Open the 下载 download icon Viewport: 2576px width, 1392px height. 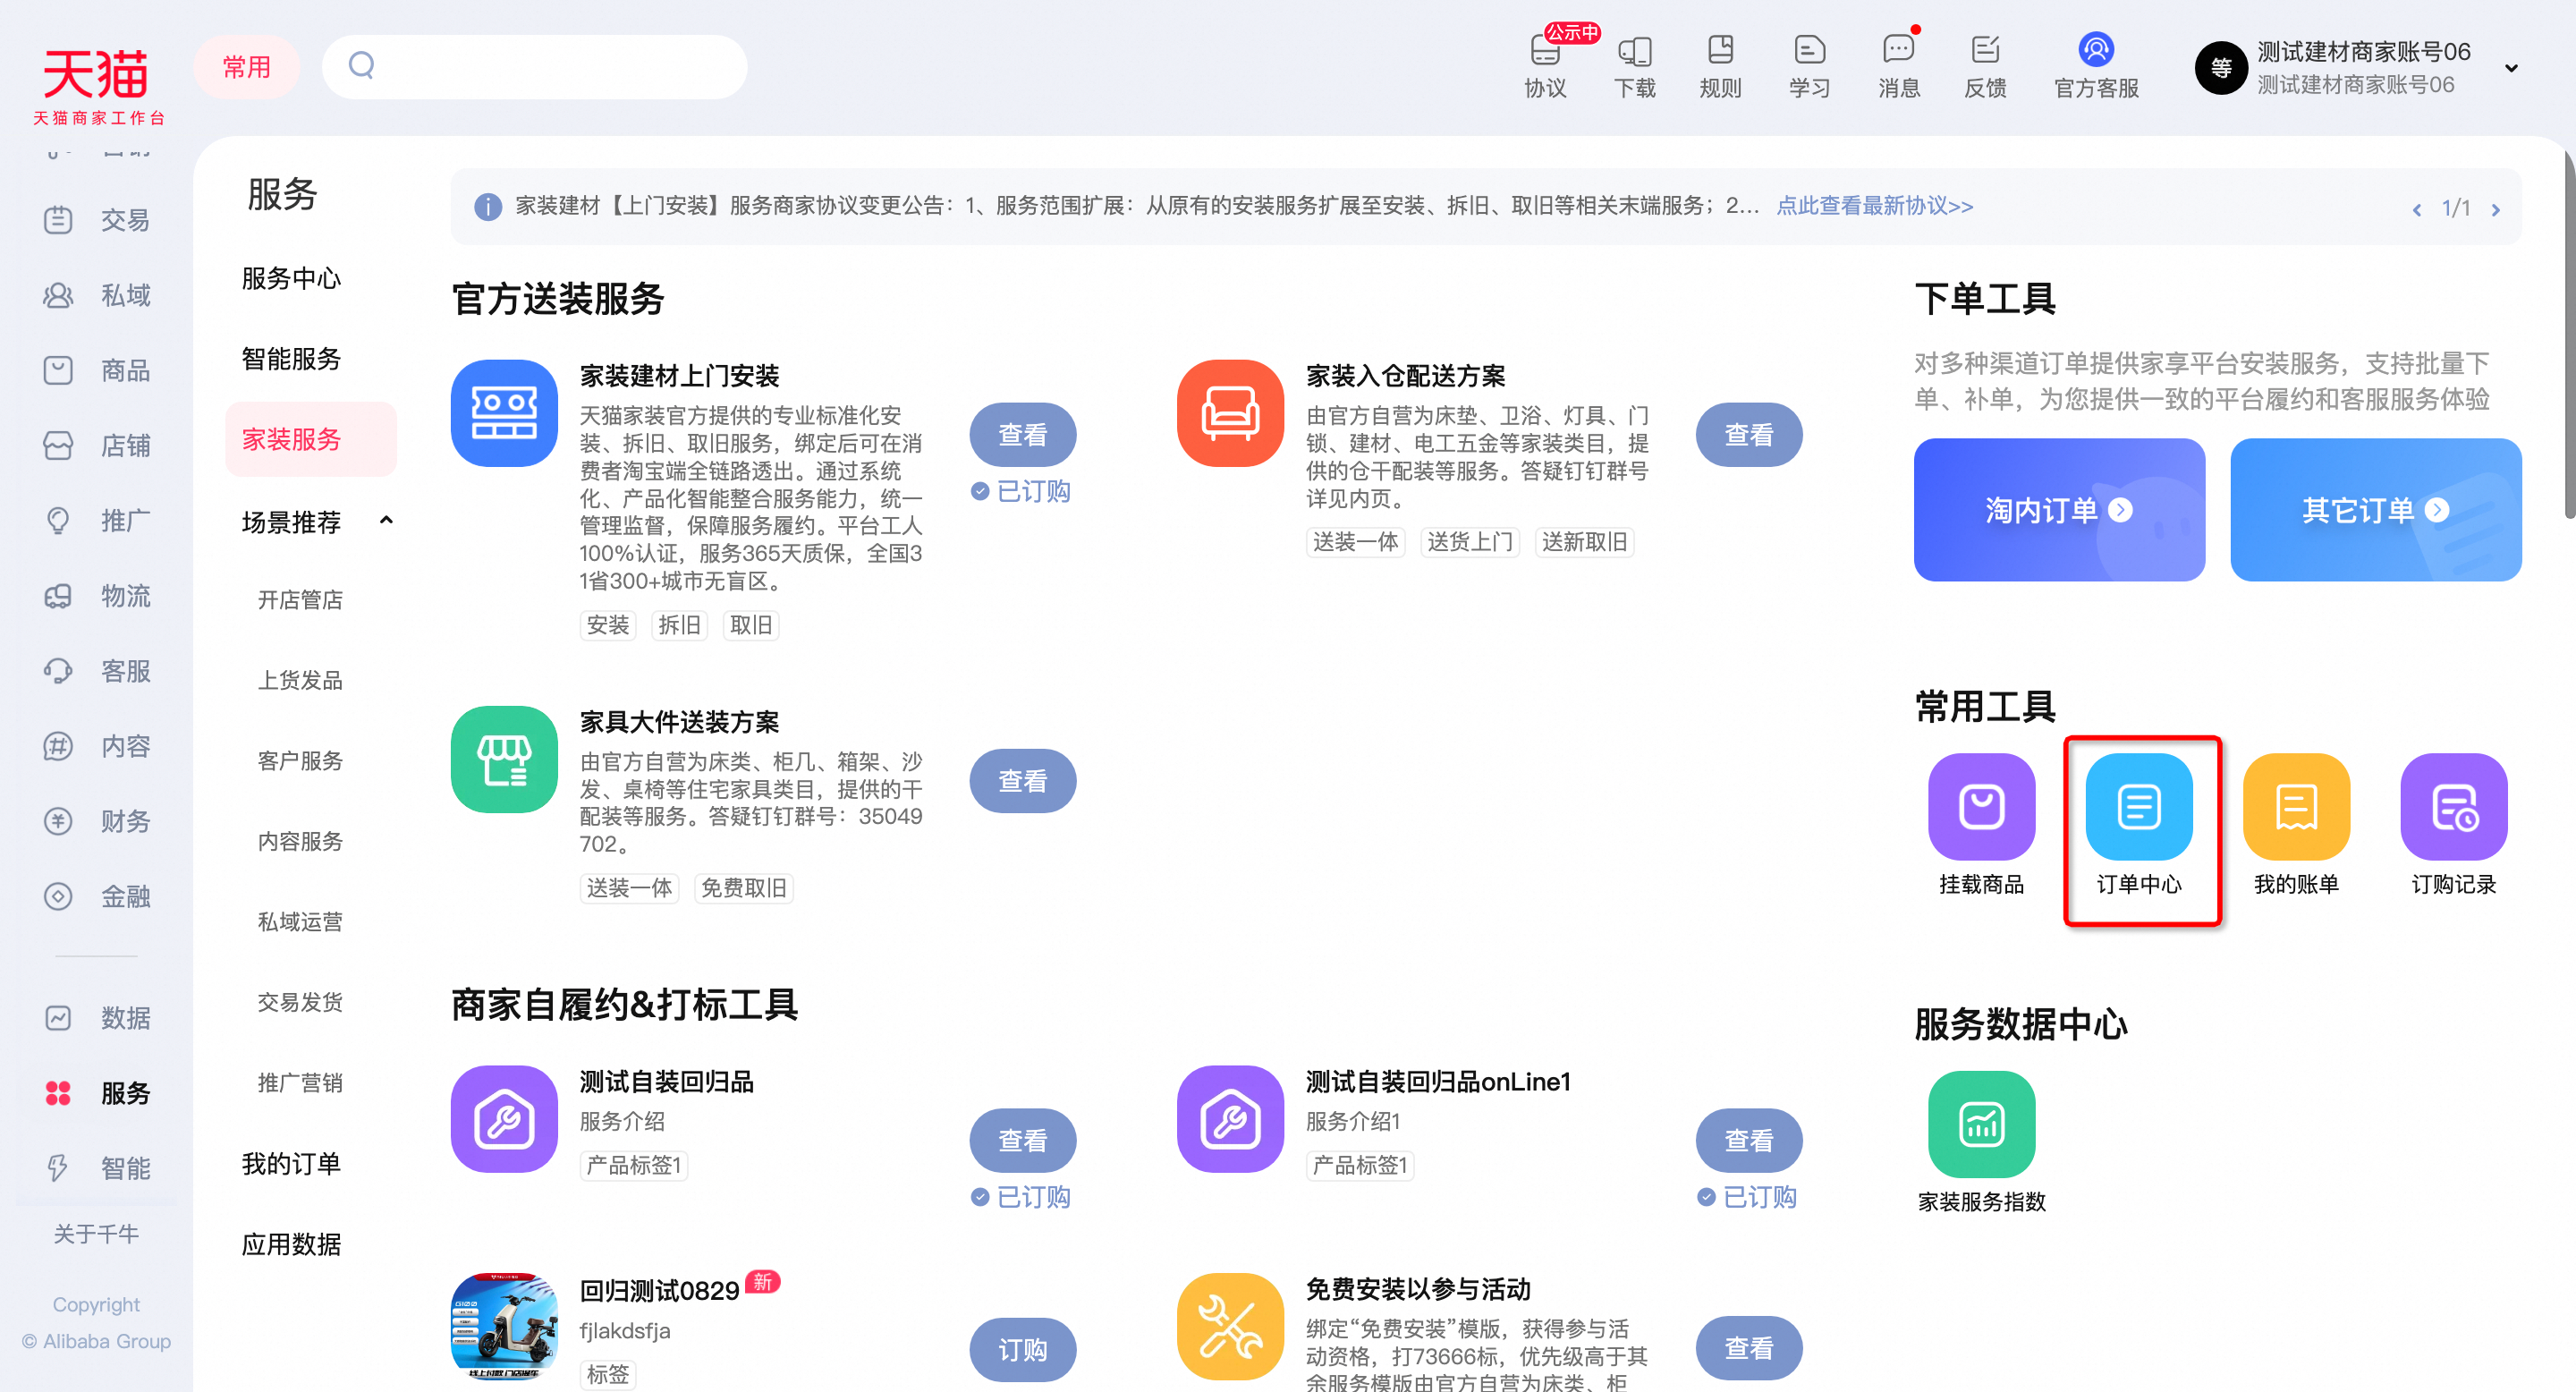pos(1635,66)
